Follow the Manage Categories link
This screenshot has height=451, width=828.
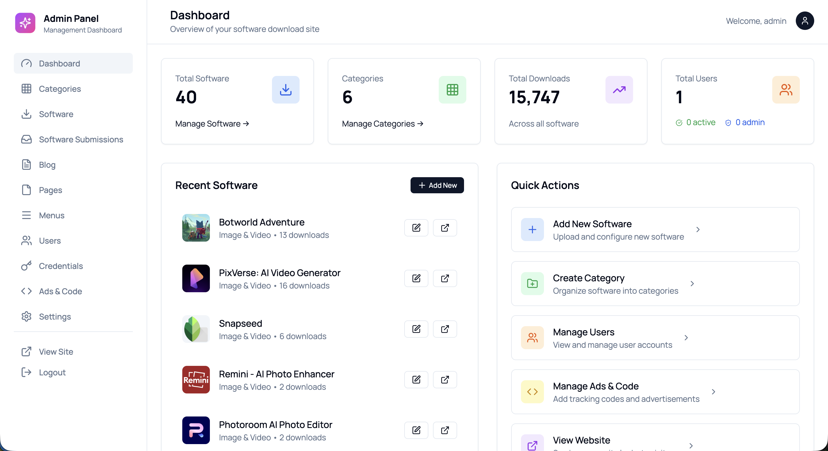coord(382,123)
